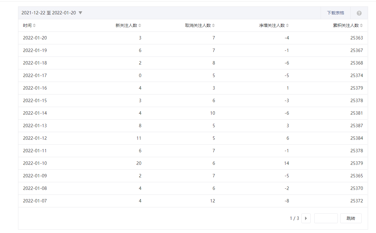
Task: Focus the page number input box
Action: coord(326,218)
